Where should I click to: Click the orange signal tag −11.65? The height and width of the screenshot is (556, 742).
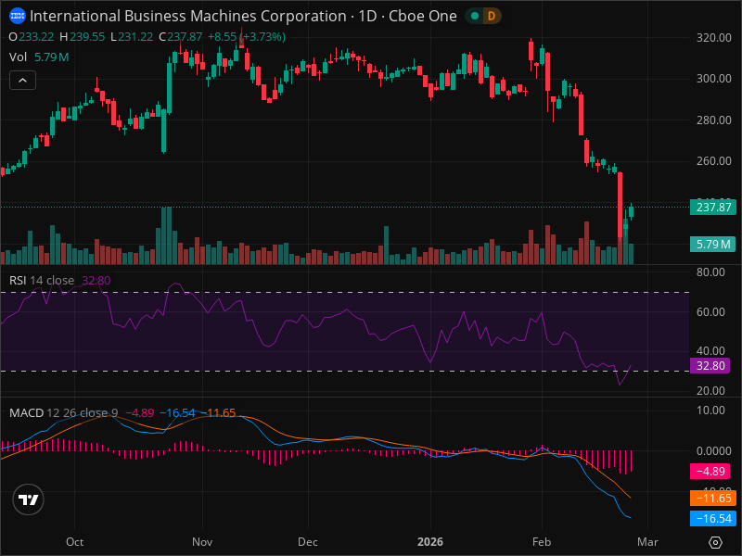click(713, 498)
